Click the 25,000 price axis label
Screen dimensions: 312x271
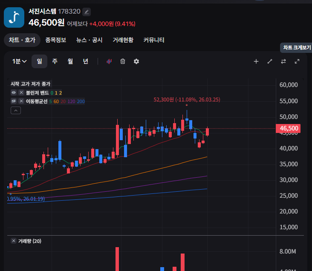click(x=289, y=196)
